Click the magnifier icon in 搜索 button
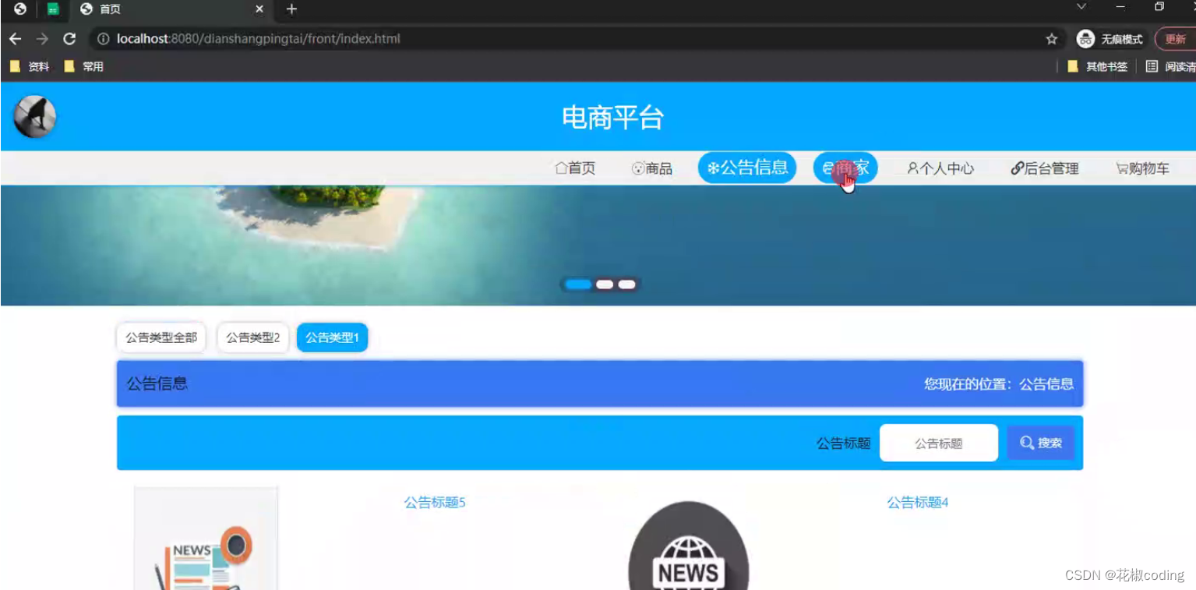The height and width of the screenshot is (590, 1196). click(x=1027, y=443)
